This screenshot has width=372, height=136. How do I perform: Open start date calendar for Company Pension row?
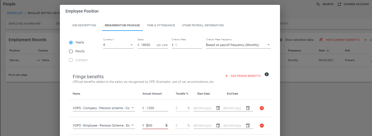(218, 108)
